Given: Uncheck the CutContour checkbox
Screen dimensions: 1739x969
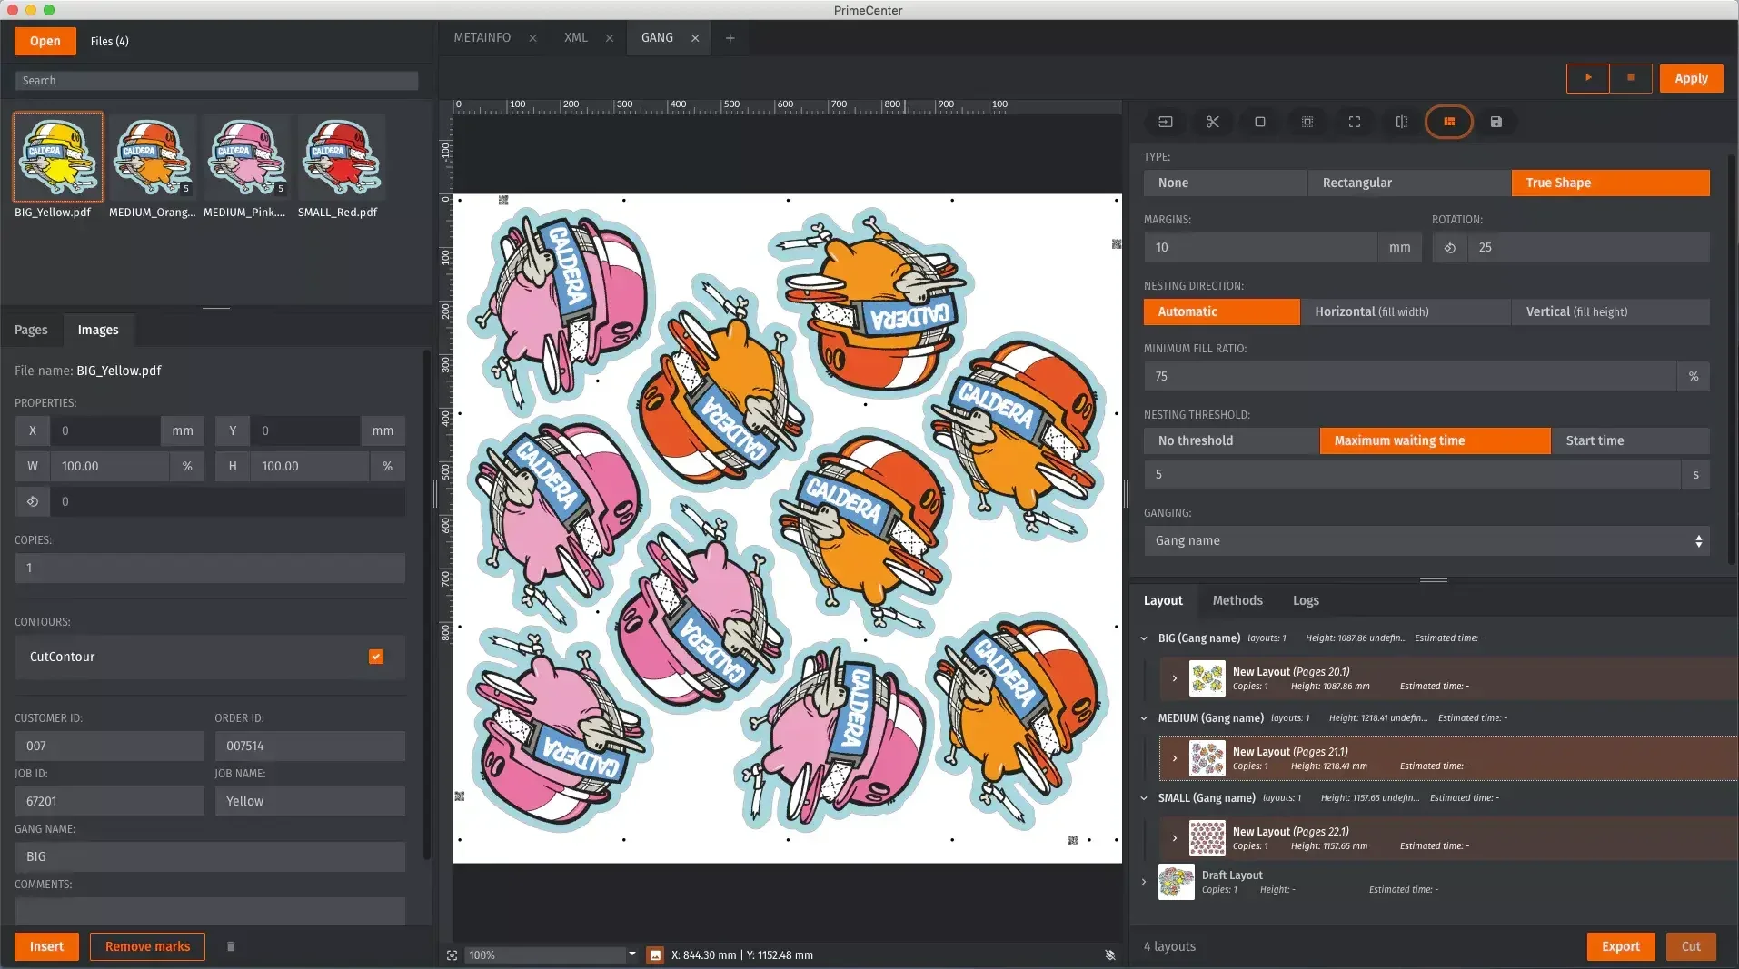Looking at the screenshot, I should (x=375, y=657).
